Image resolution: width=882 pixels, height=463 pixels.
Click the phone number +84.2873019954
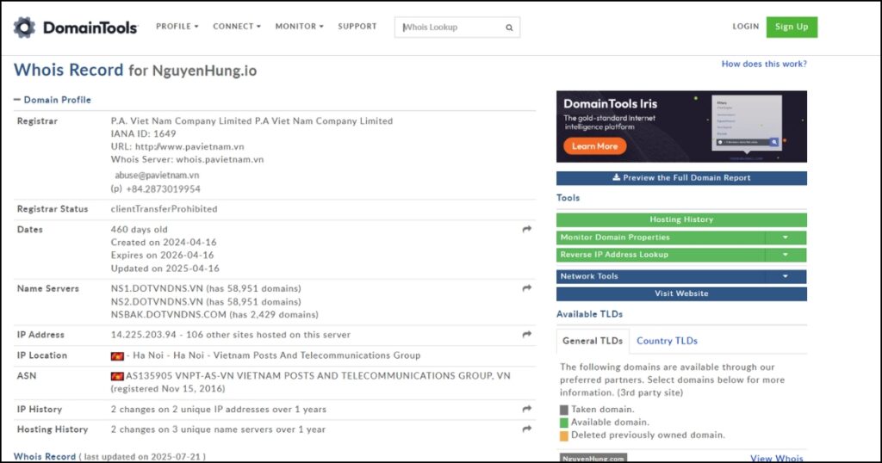[163, 188]
